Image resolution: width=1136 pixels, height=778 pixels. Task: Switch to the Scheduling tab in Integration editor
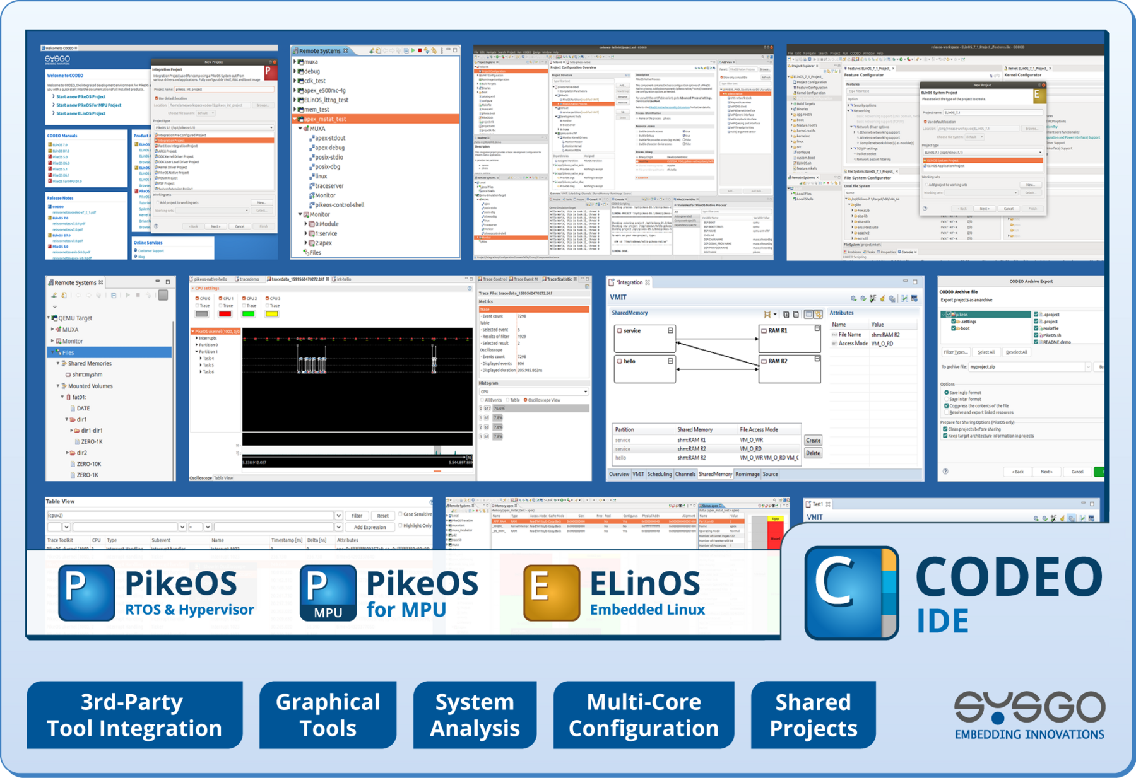[x=660, y=474]
